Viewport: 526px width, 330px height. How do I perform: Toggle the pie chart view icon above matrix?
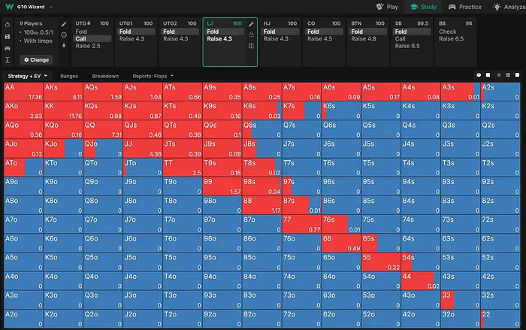[478, 76]
